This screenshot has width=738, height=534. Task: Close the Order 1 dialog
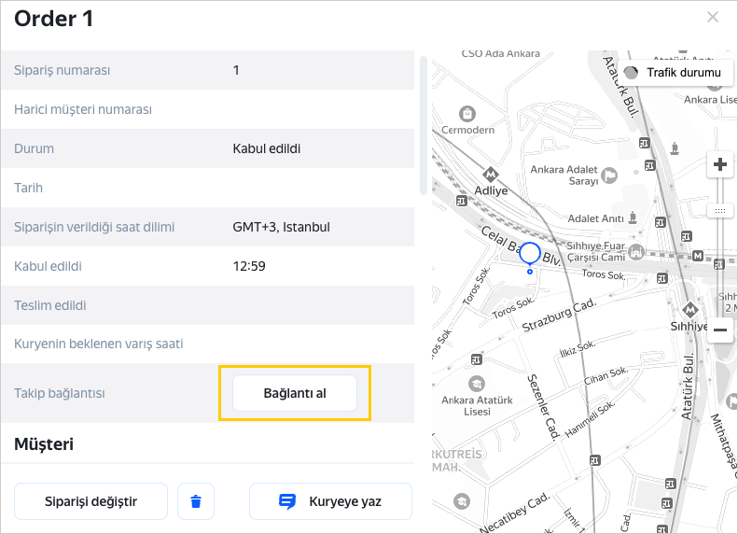pos(713,17)
